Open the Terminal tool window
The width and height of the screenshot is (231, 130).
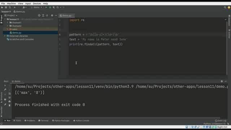point(43,121)
